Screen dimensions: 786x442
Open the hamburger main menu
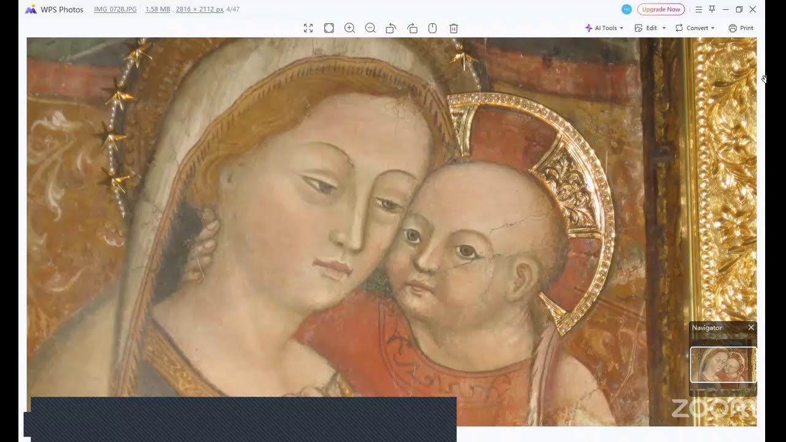pos(699,9)
